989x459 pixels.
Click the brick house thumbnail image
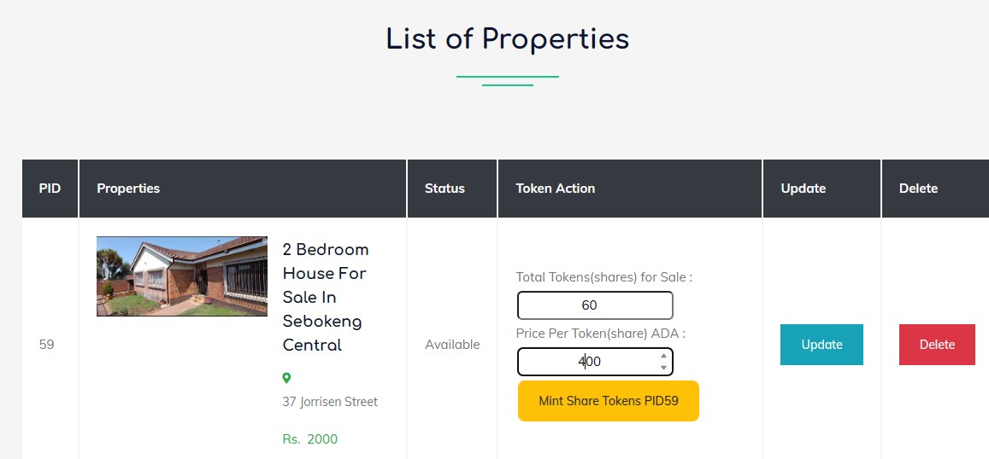(182, 276)
